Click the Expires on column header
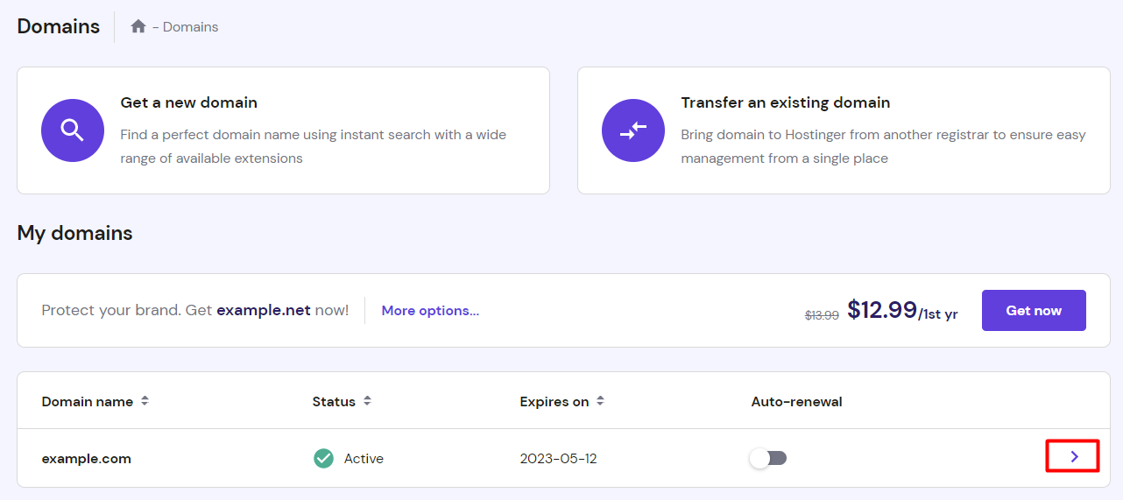Viewport: 1123px width, 500px height. (554, 402)
